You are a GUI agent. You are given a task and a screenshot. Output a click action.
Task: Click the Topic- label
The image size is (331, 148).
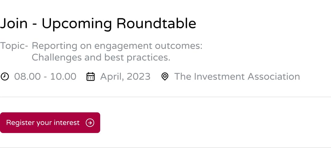(14, 46)
